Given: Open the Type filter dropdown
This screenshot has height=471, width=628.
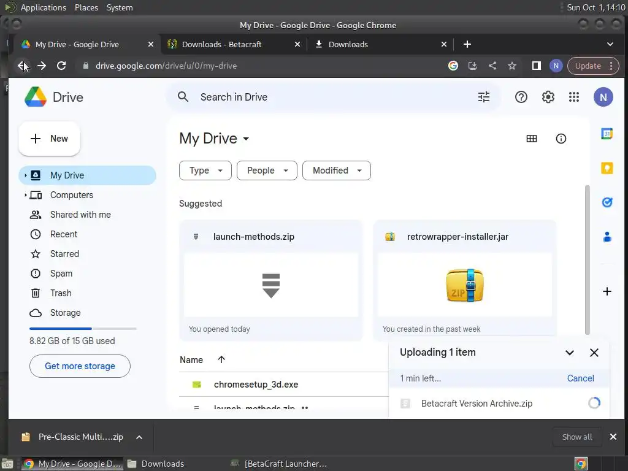Looking at the screenshot, I should pyautogui.click(x=205, y=170).
